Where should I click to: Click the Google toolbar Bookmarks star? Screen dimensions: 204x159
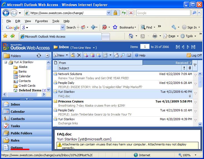coord(115,27)
